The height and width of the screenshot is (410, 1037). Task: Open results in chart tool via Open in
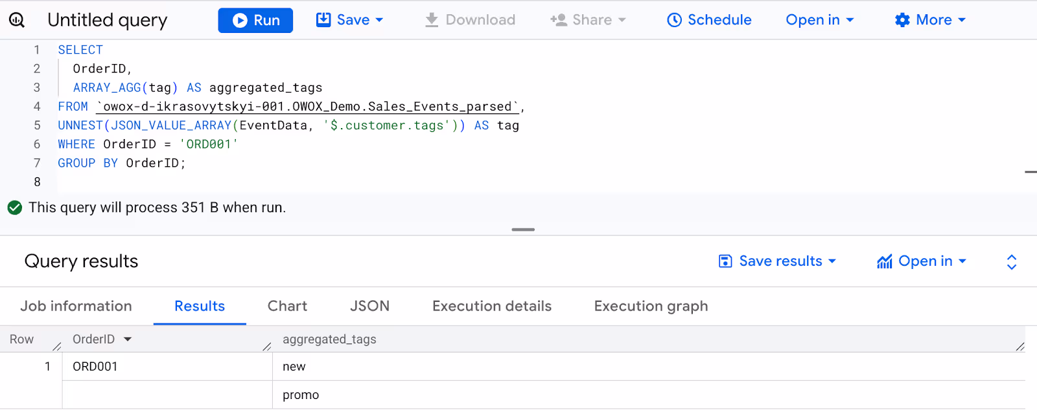point(921,261)
